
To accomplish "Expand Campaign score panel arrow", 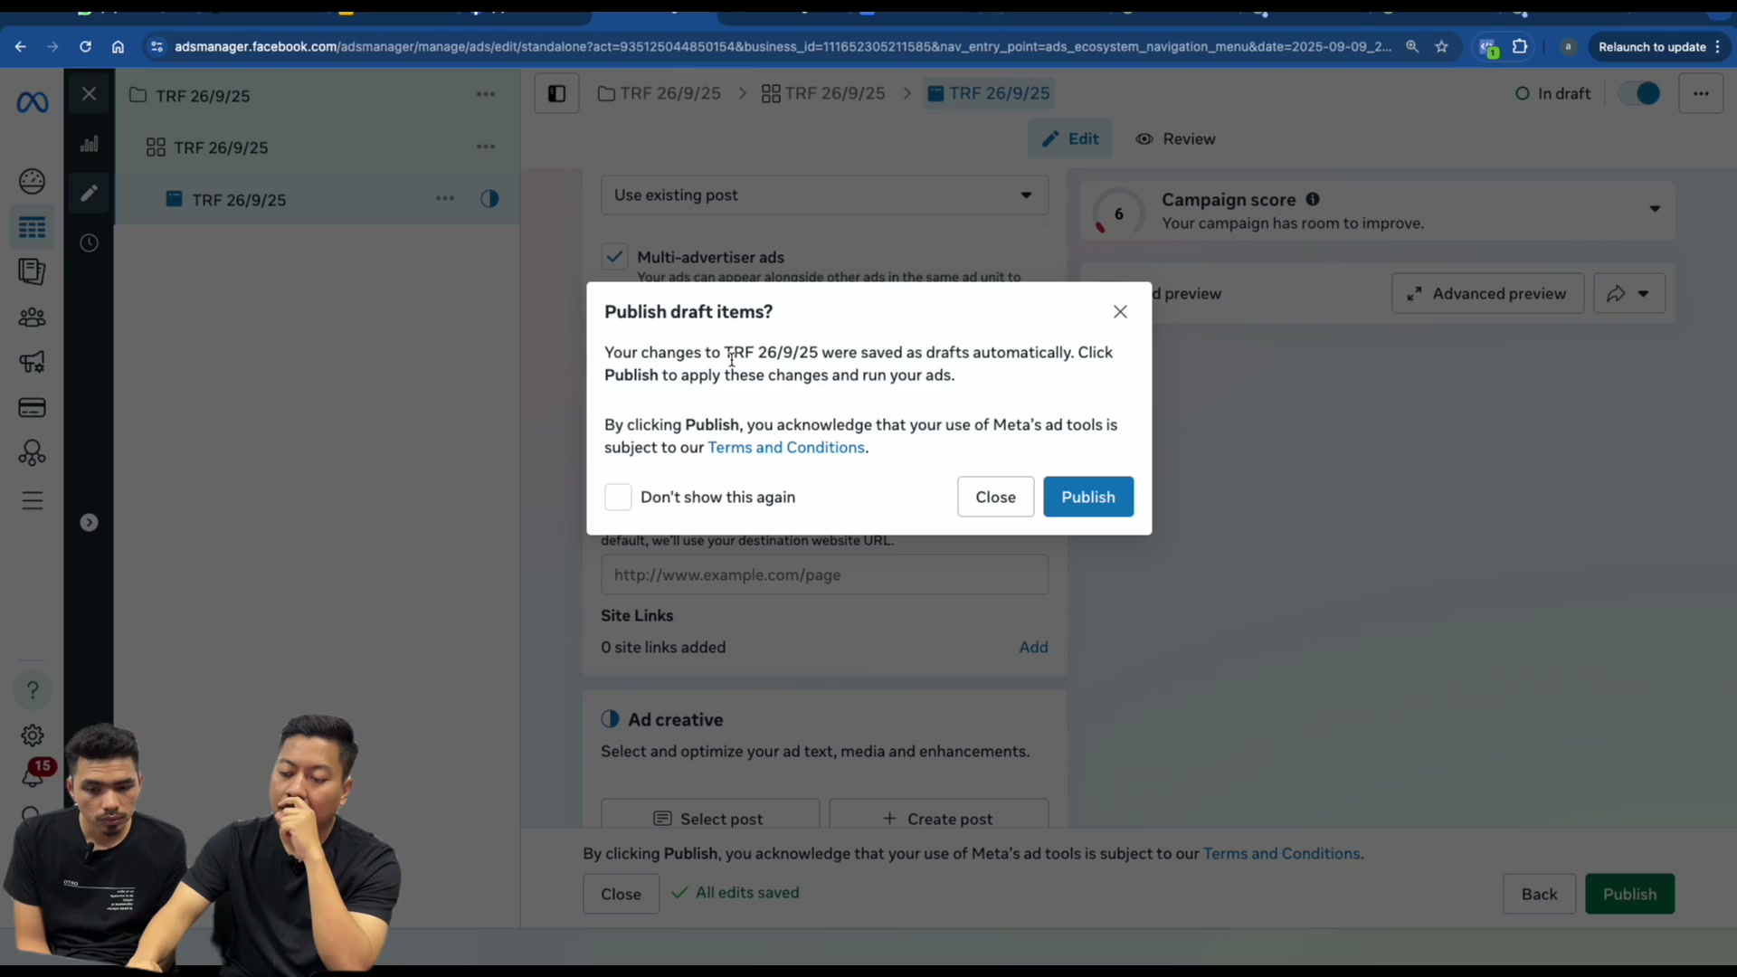I will pyautogui.click(x=1655, y=209).
